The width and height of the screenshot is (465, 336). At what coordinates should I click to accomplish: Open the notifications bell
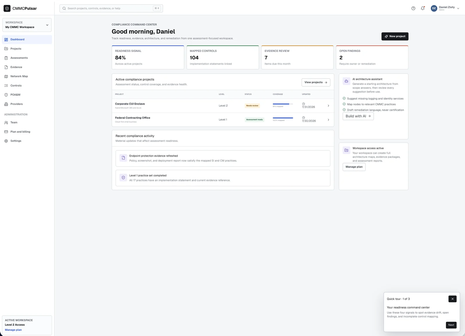coord(423,8)
